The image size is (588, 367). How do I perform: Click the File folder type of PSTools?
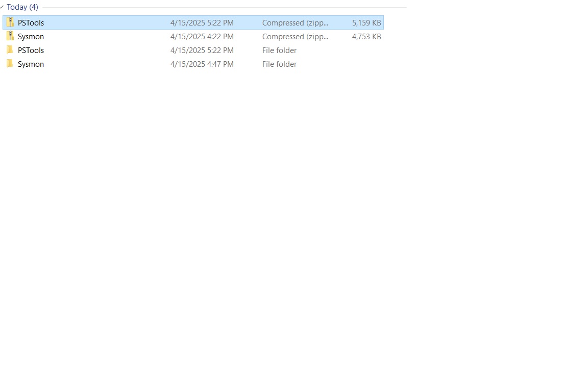279,50
